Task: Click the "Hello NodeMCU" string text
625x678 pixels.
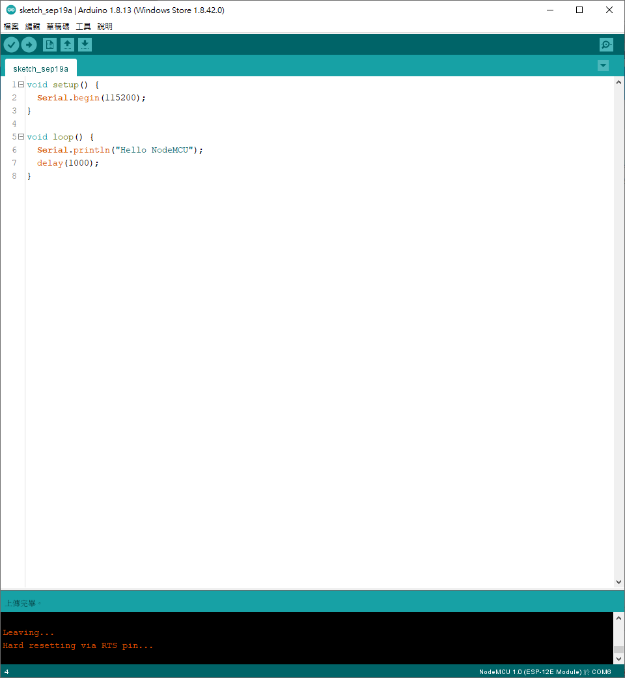Action: click(154, 149)
